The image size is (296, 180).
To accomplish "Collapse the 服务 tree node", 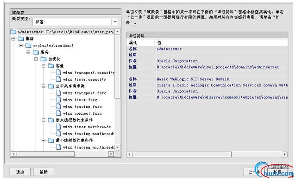I will (x=29, y=52).
